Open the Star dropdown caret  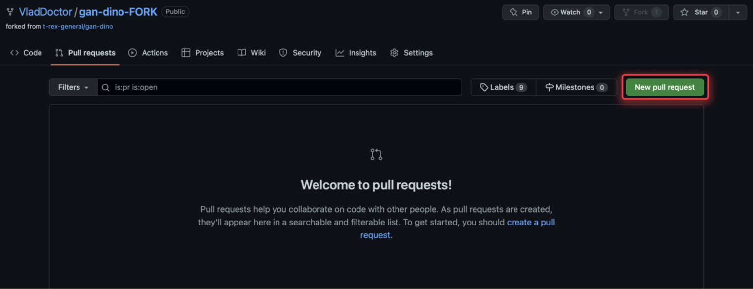(739, 12)
